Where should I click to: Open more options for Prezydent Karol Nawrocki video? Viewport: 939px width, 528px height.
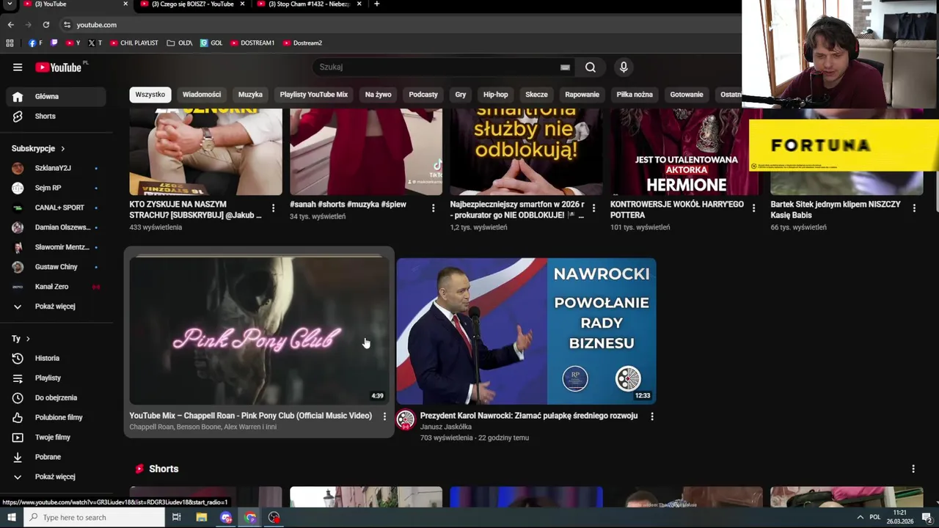(x=651, y=417)
